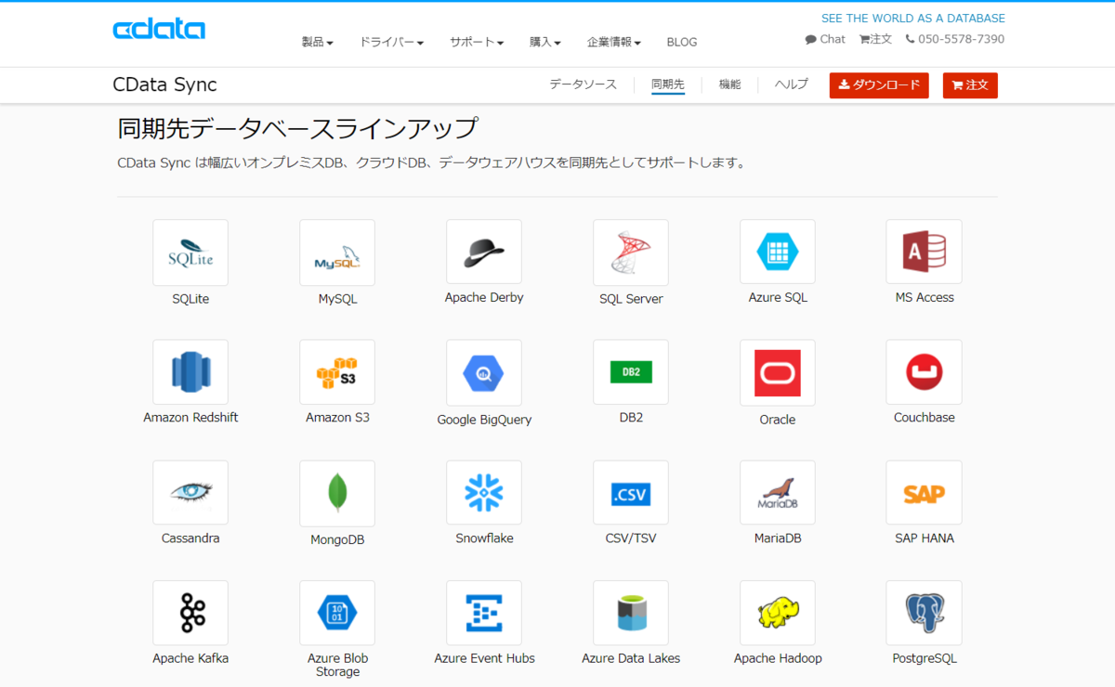
Task: Select the MS Access icon
Action: click(925, 252)
